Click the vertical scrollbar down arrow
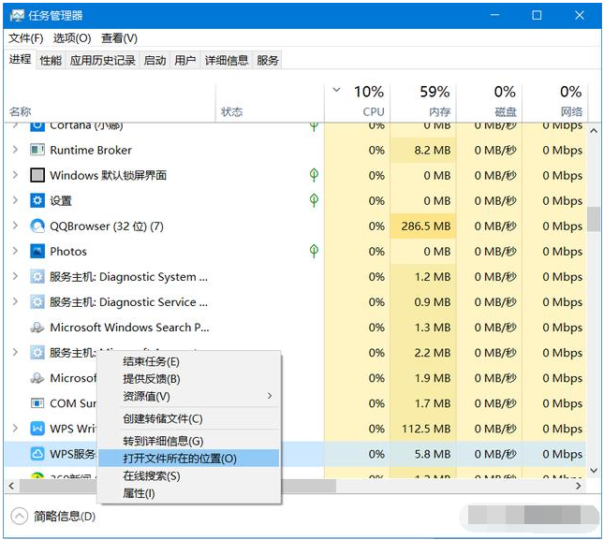The width and height of the screenshot is (604, 540). (x=594, y=471)
